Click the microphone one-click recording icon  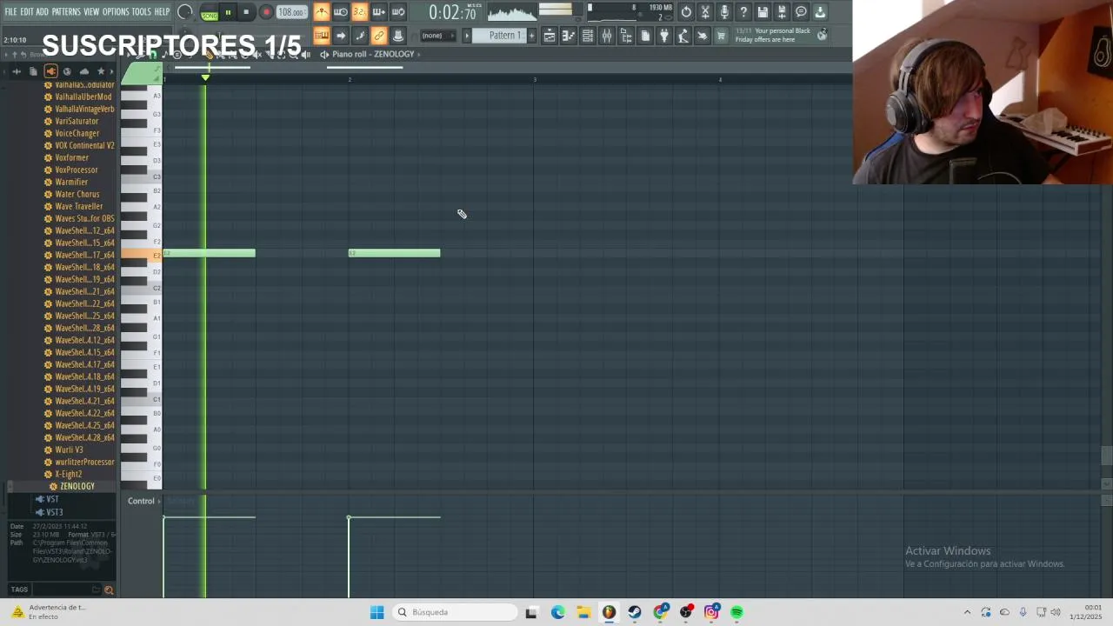724,12
